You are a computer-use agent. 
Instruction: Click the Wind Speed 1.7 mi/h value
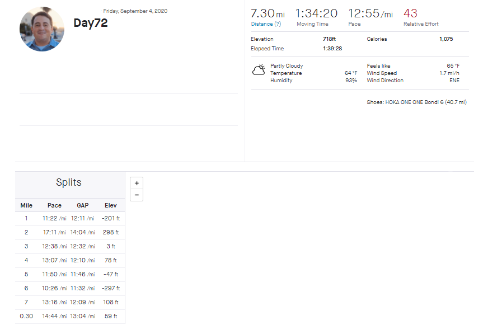coord(449,73)
